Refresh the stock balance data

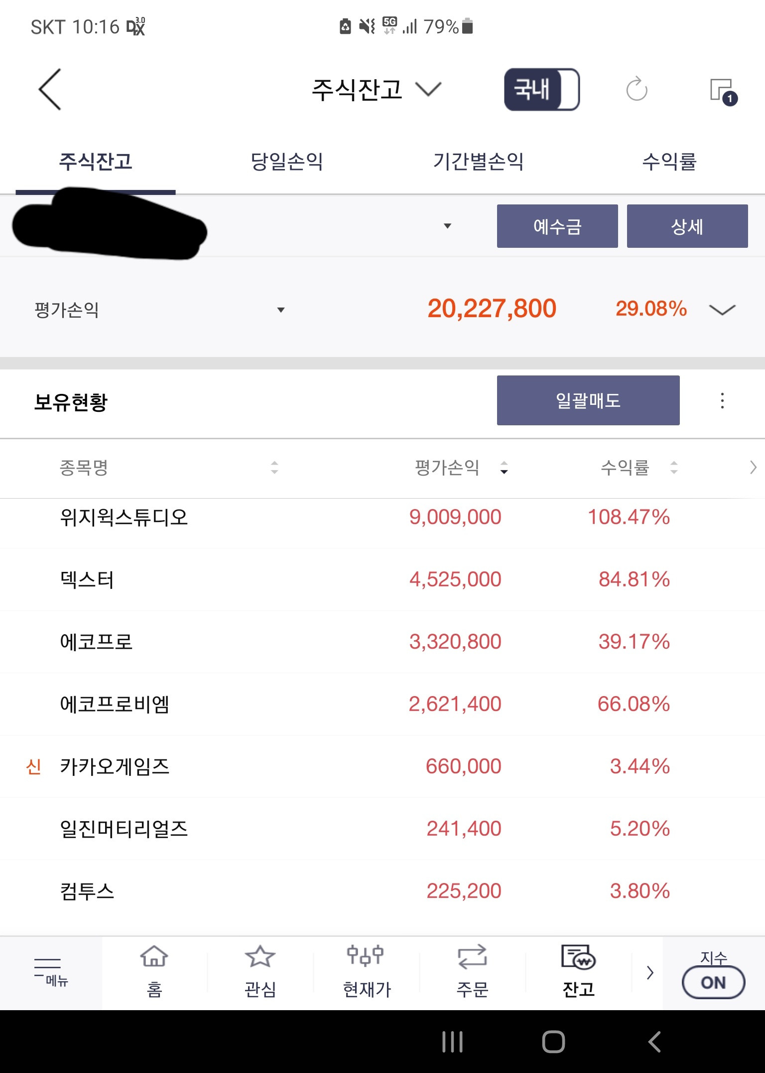637,90
